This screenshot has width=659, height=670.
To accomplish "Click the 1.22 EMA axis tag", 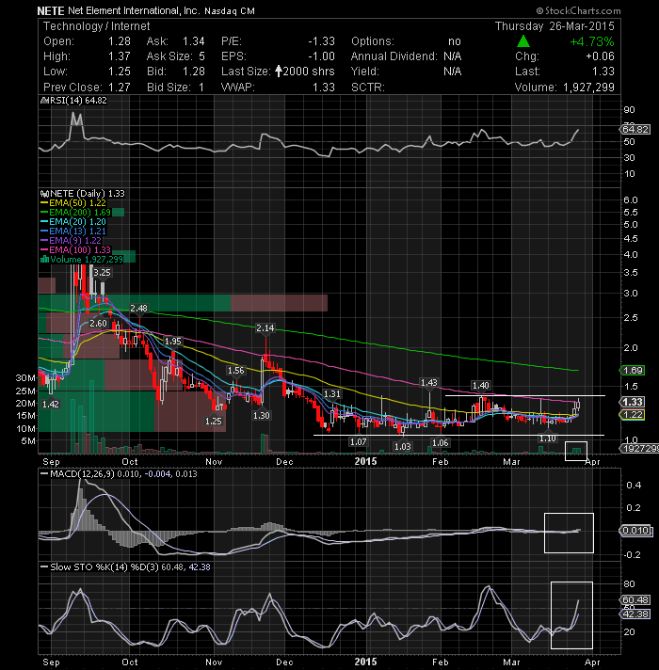I will coord(632,415).
